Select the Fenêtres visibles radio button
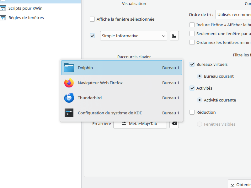251x188 pixels. [x=200, y=124]
